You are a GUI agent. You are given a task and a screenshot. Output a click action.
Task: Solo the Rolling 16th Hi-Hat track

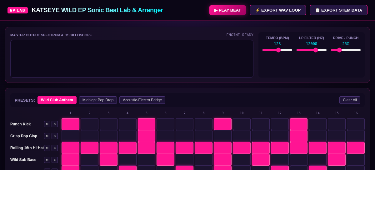55,148
